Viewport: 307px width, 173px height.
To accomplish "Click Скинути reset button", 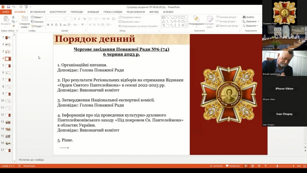I will pos(37,22).
